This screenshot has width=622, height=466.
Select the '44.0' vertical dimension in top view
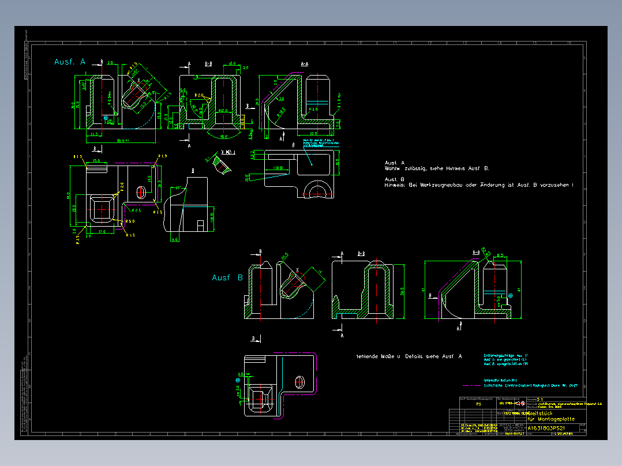click(68, 196)
